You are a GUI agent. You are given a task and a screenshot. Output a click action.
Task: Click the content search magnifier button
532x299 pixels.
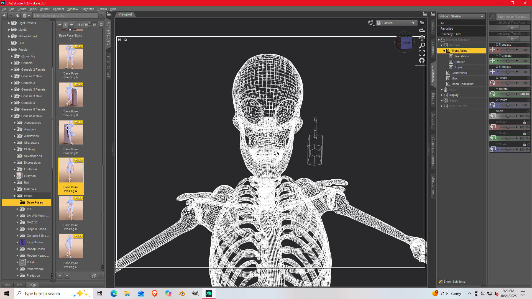tap(101, 16)
